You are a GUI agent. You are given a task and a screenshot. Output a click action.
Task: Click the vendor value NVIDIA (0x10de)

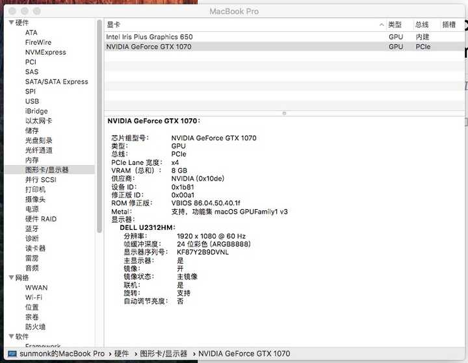[198, 179]
